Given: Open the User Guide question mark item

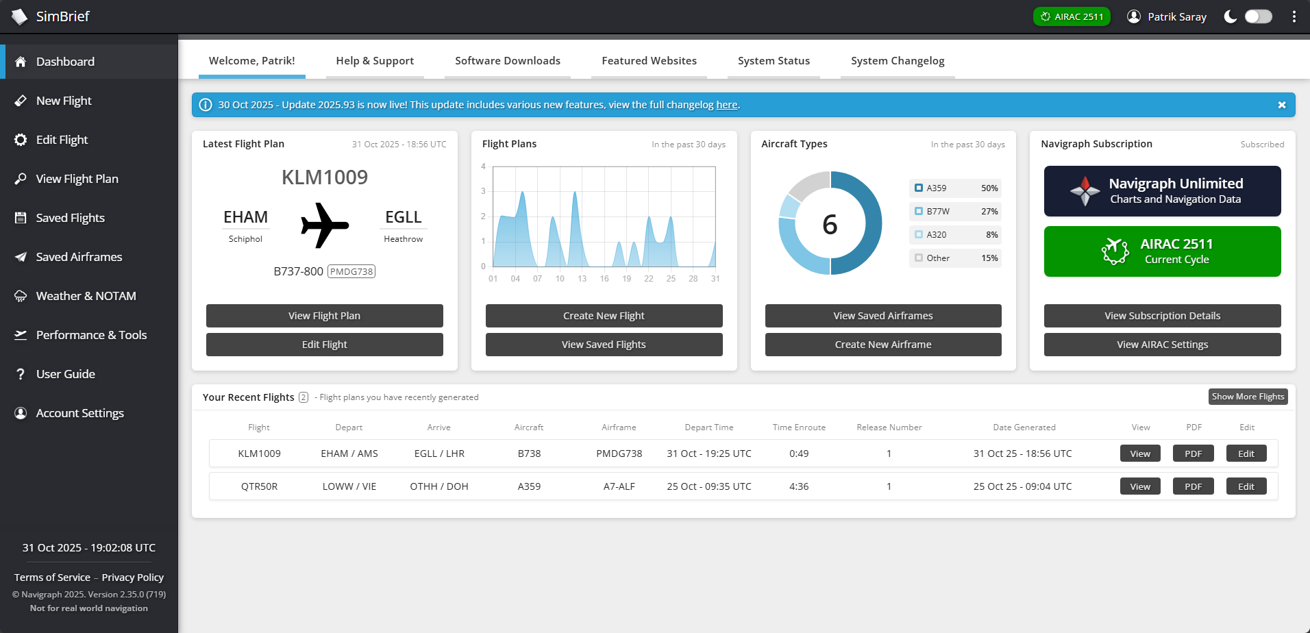Looking at the screenshot, I should coord(21,374).
